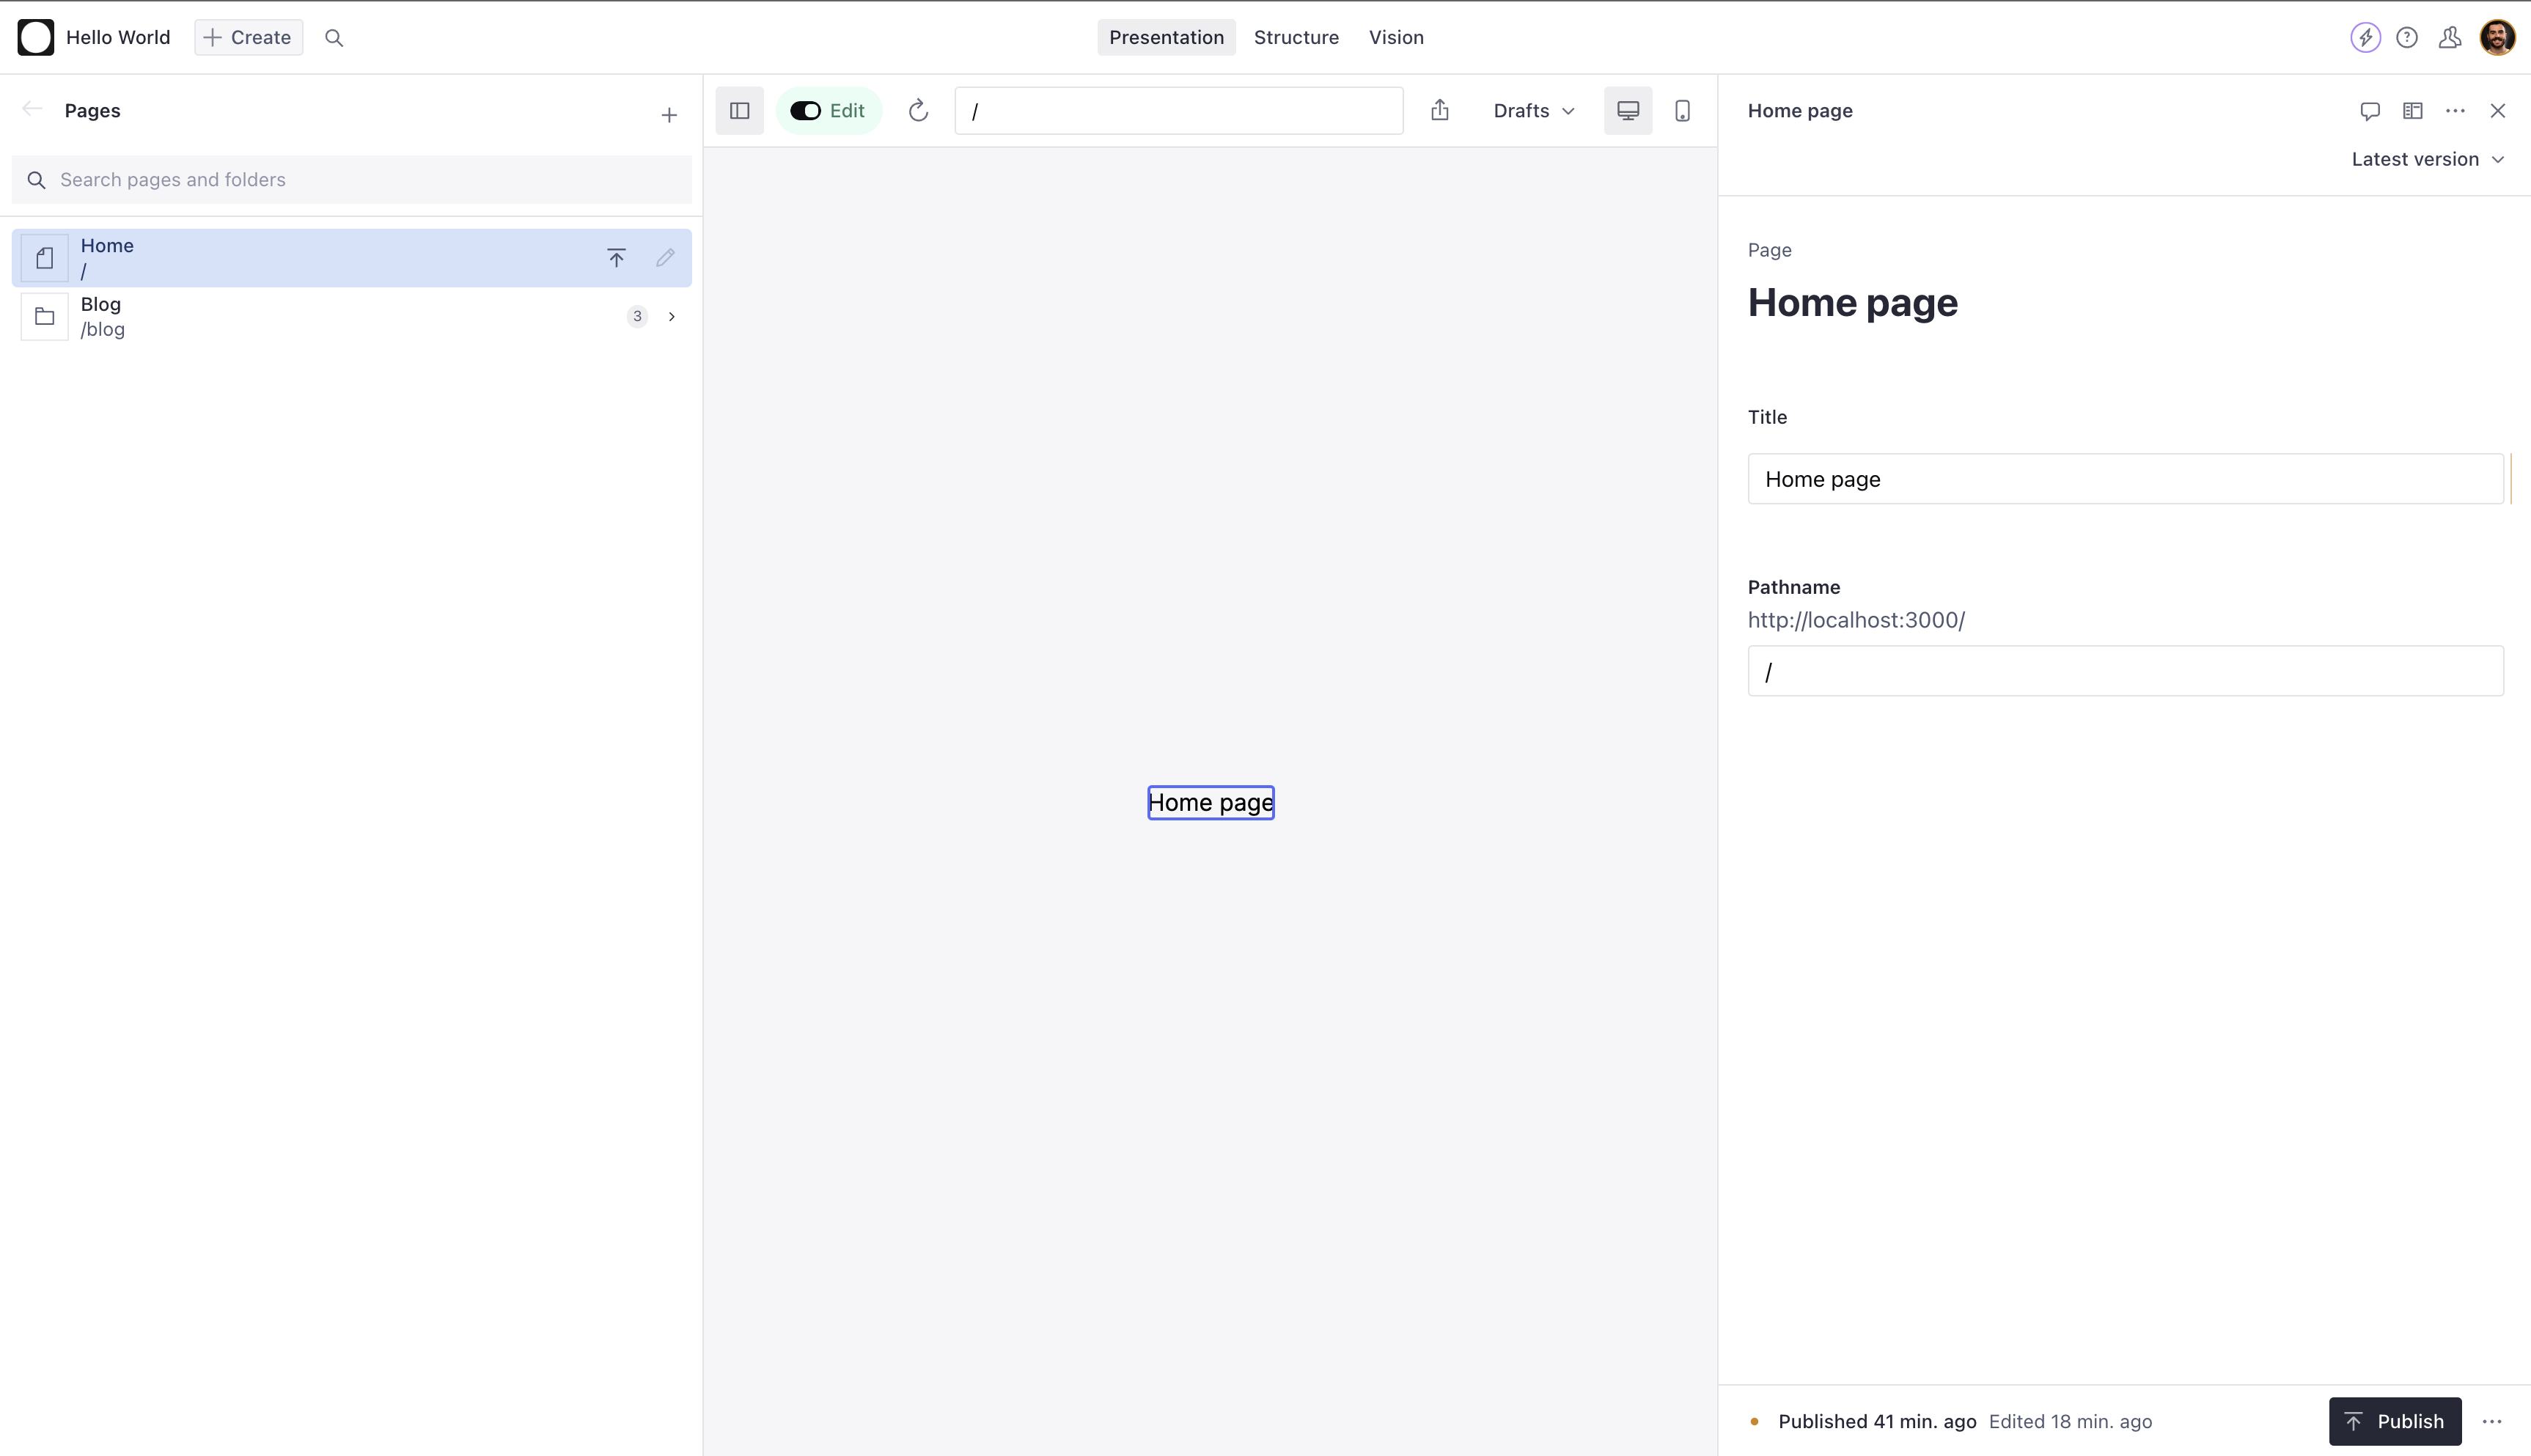Toggle the Edit mode switch
The image size is (2531, 1456).
[x=805, y=110]
